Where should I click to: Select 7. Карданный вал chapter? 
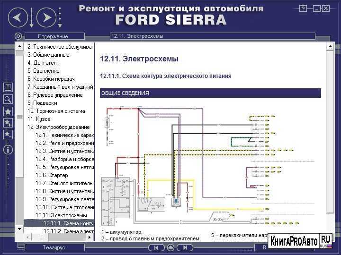[60, 87]
